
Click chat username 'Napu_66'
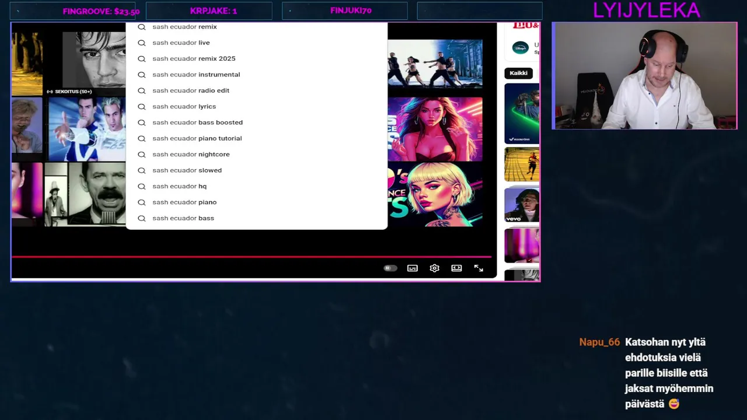(x=599, y=342)
